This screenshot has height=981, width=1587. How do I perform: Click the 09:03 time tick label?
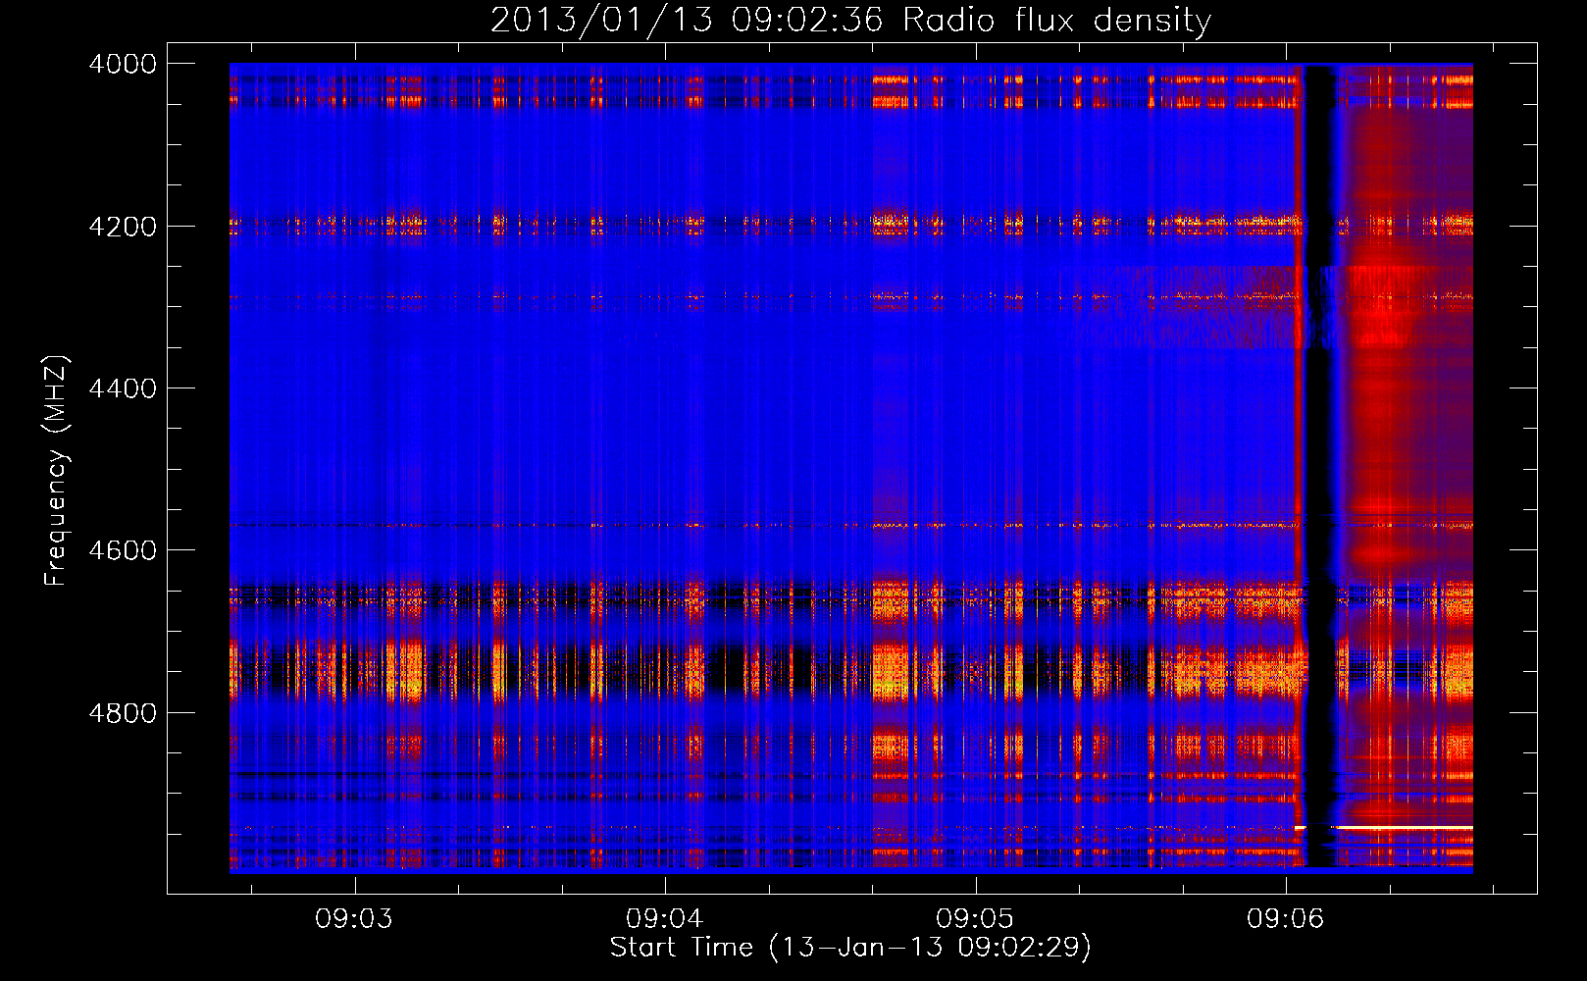tap(354, 918)
